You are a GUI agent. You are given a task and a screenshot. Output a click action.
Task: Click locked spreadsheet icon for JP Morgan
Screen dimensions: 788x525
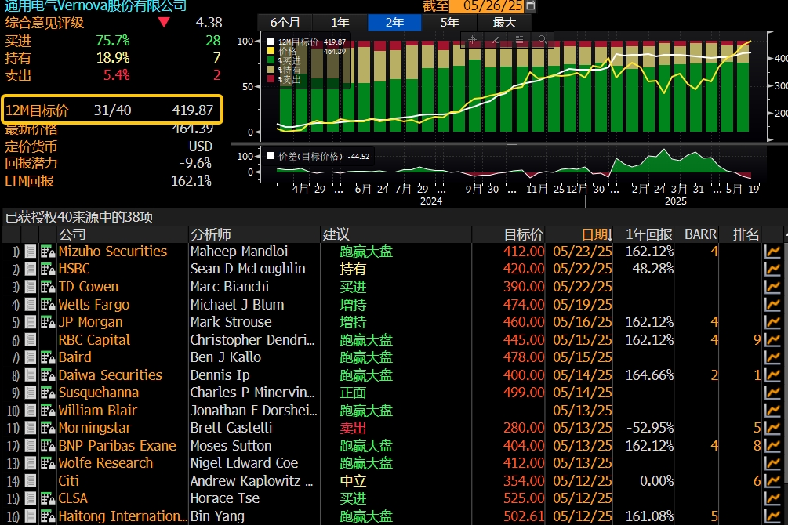(48, 322)
